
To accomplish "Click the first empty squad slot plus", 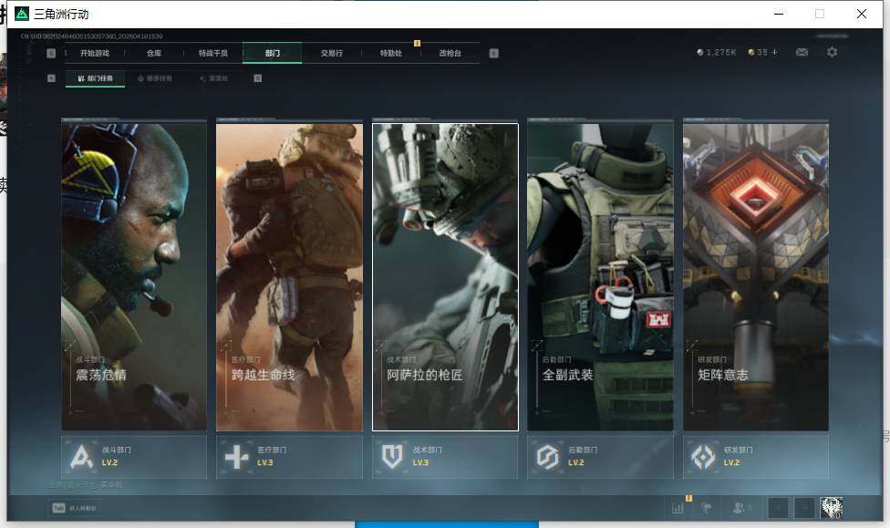I will pos(778,508).
